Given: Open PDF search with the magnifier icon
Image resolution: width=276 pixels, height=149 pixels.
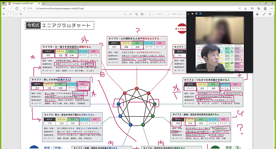Looking at the screenshot, I should pos(21,14).
